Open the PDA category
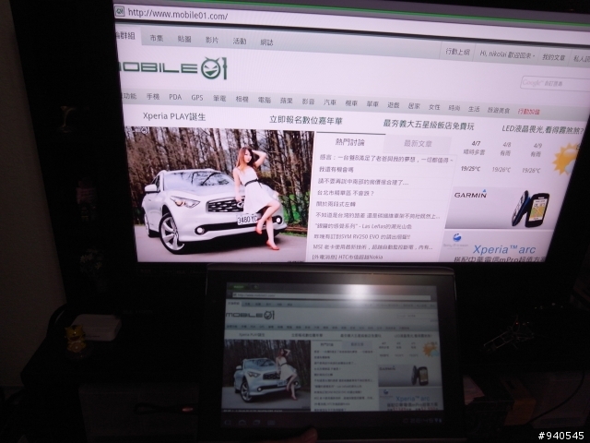 coord(175,97)
